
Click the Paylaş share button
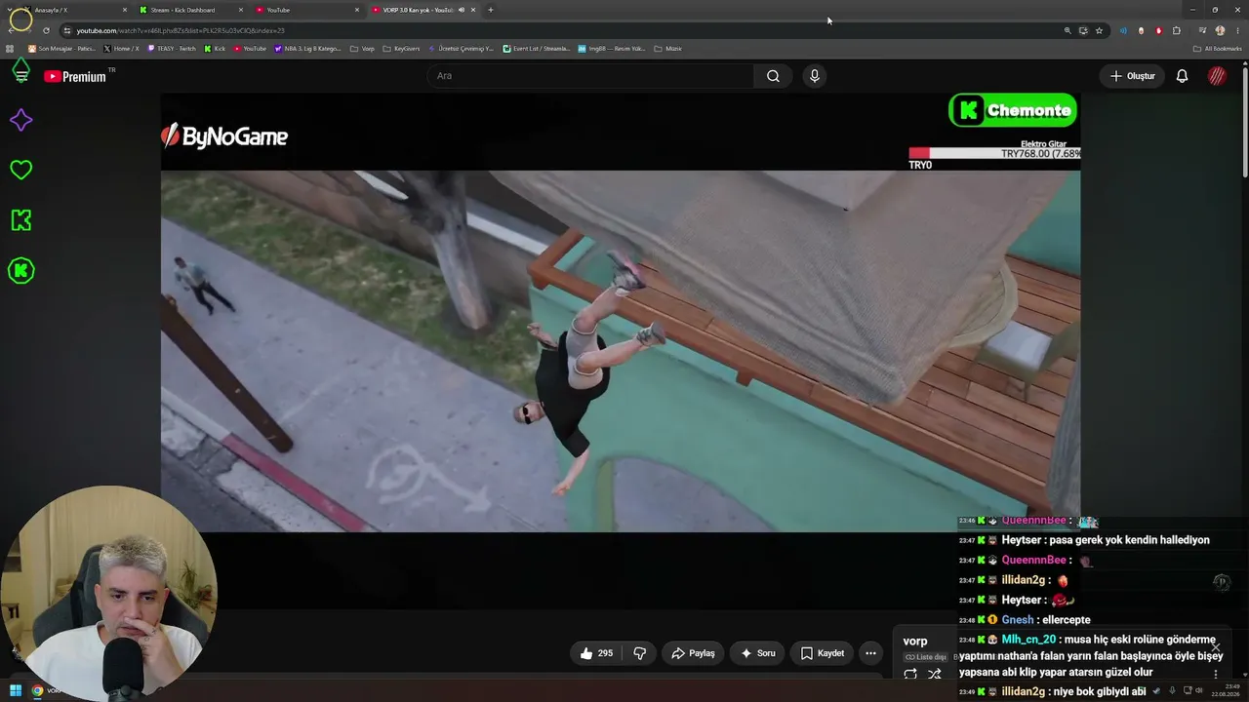point(693,653)
